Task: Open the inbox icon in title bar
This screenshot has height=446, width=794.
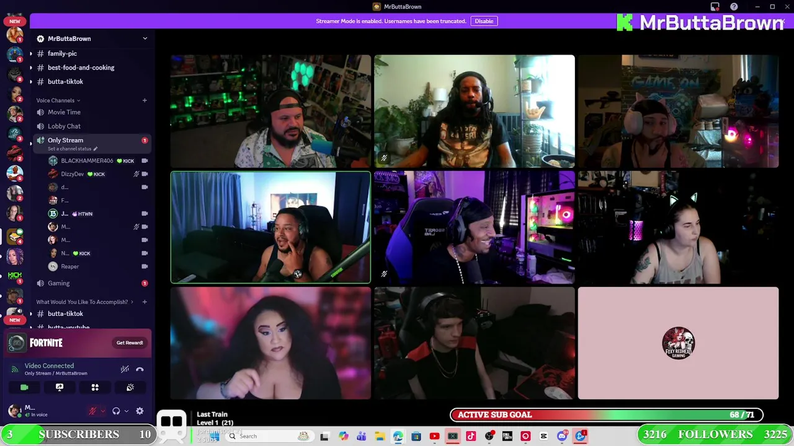Action: (715, 7)
